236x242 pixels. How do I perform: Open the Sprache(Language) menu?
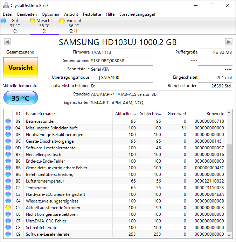click(x=137, y=14)
